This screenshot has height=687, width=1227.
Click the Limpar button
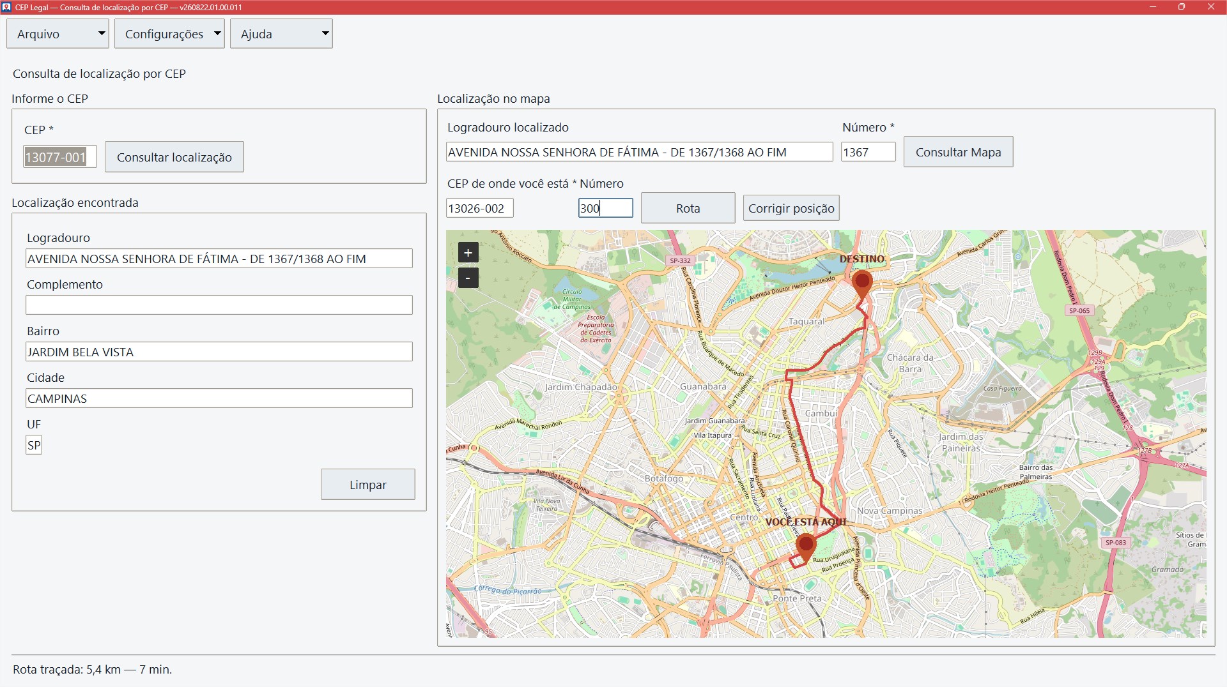(x=368, y=485)
